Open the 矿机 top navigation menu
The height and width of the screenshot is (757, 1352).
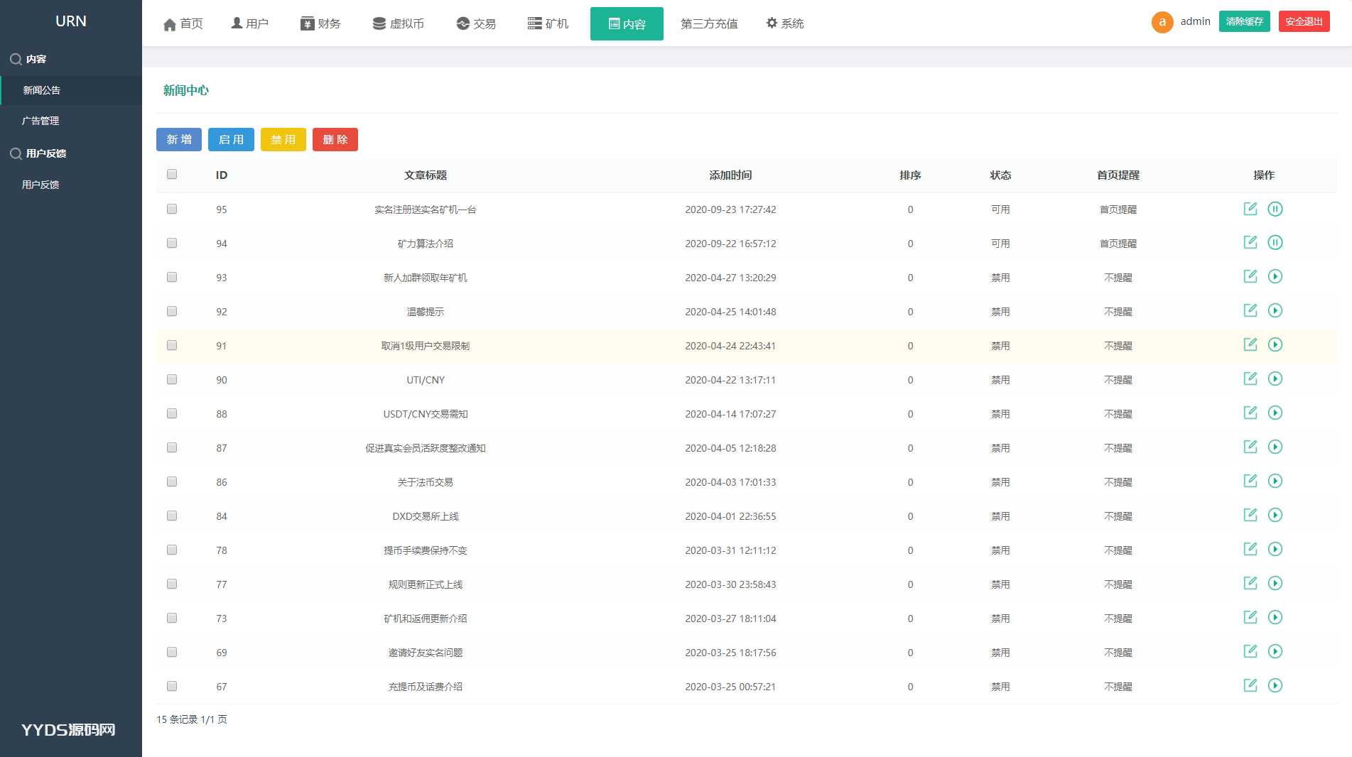pyautogui.click(x=548, y=23)
